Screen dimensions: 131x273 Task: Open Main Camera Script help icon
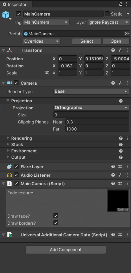pyautogui.click(x=113, y=183)
